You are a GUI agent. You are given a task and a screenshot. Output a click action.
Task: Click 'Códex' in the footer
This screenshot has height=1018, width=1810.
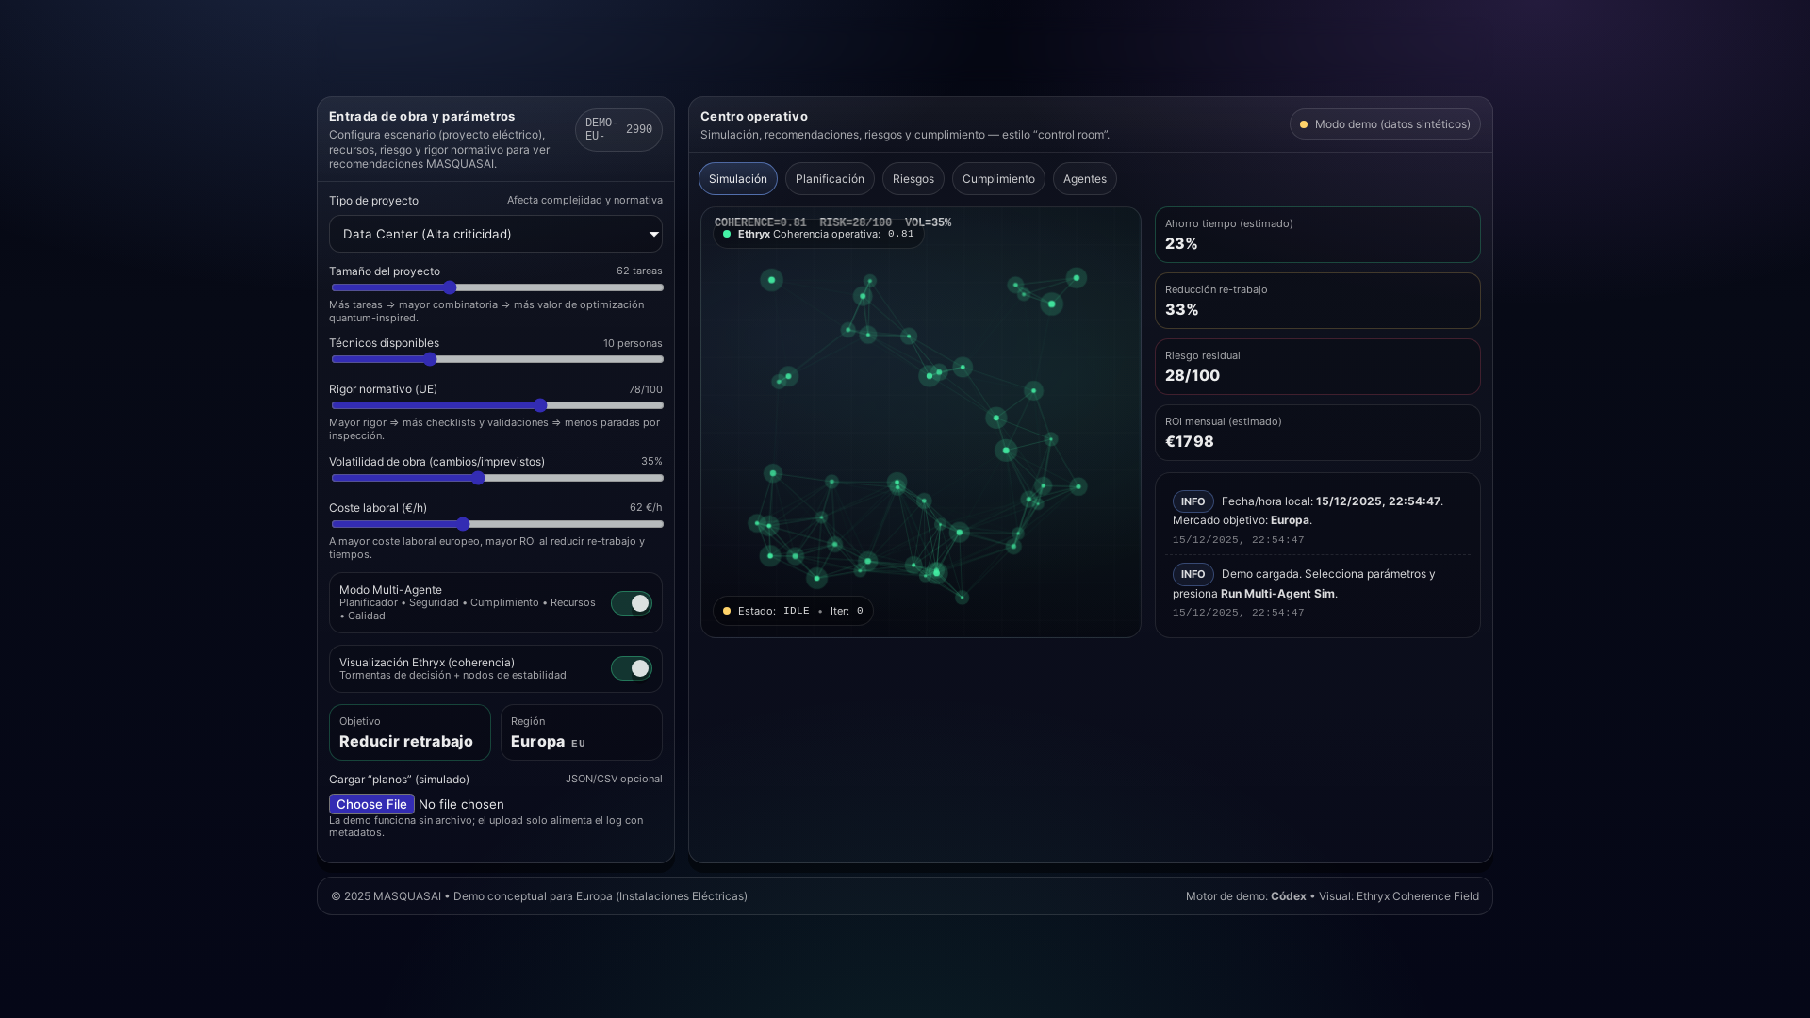tap(1289, 896)
